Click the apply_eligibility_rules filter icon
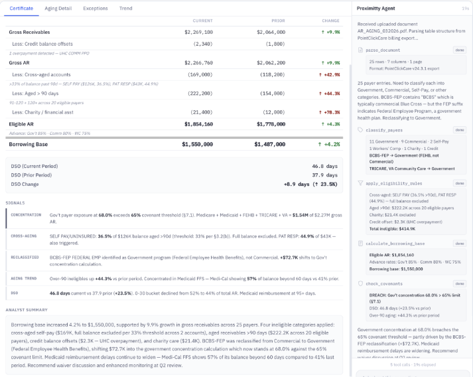Image resolution: width=473 pixels, height=377 pixels. pyautogui.click(x=360, y=183)
